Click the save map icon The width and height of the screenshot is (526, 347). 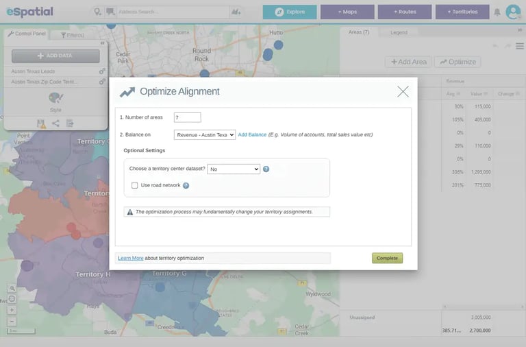point(41,123)
